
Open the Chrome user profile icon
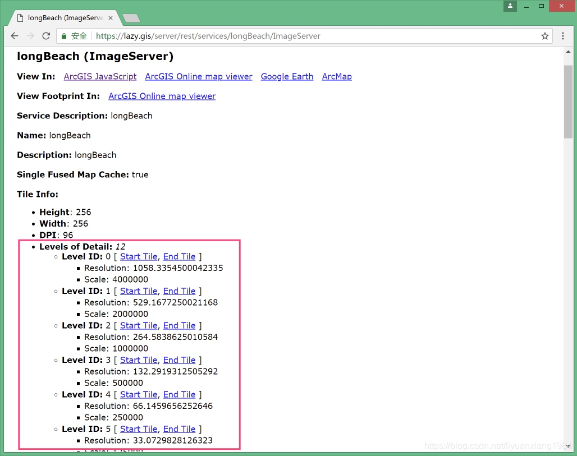point(510,6)
